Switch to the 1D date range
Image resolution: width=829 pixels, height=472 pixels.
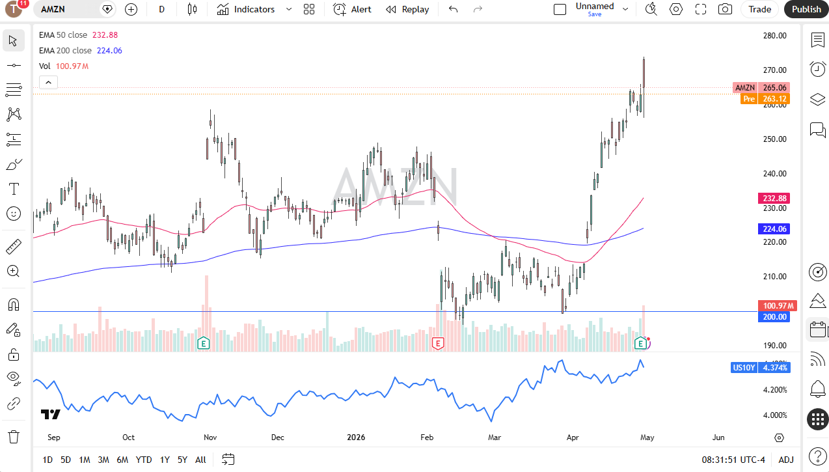point(48,460)
